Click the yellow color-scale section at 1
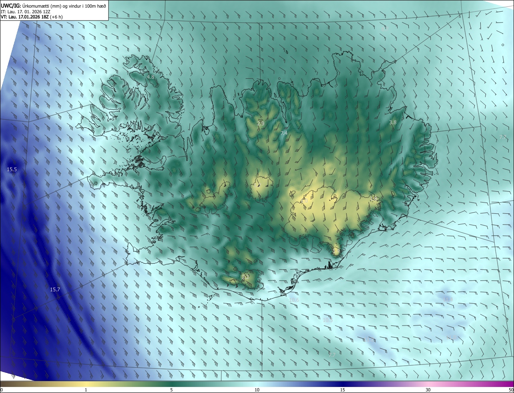This screenshot has height=393, width=514. (x=86, y=384)
